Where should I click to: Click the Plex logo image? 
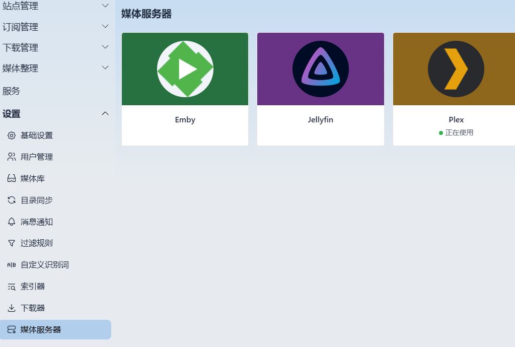[456, 69]
